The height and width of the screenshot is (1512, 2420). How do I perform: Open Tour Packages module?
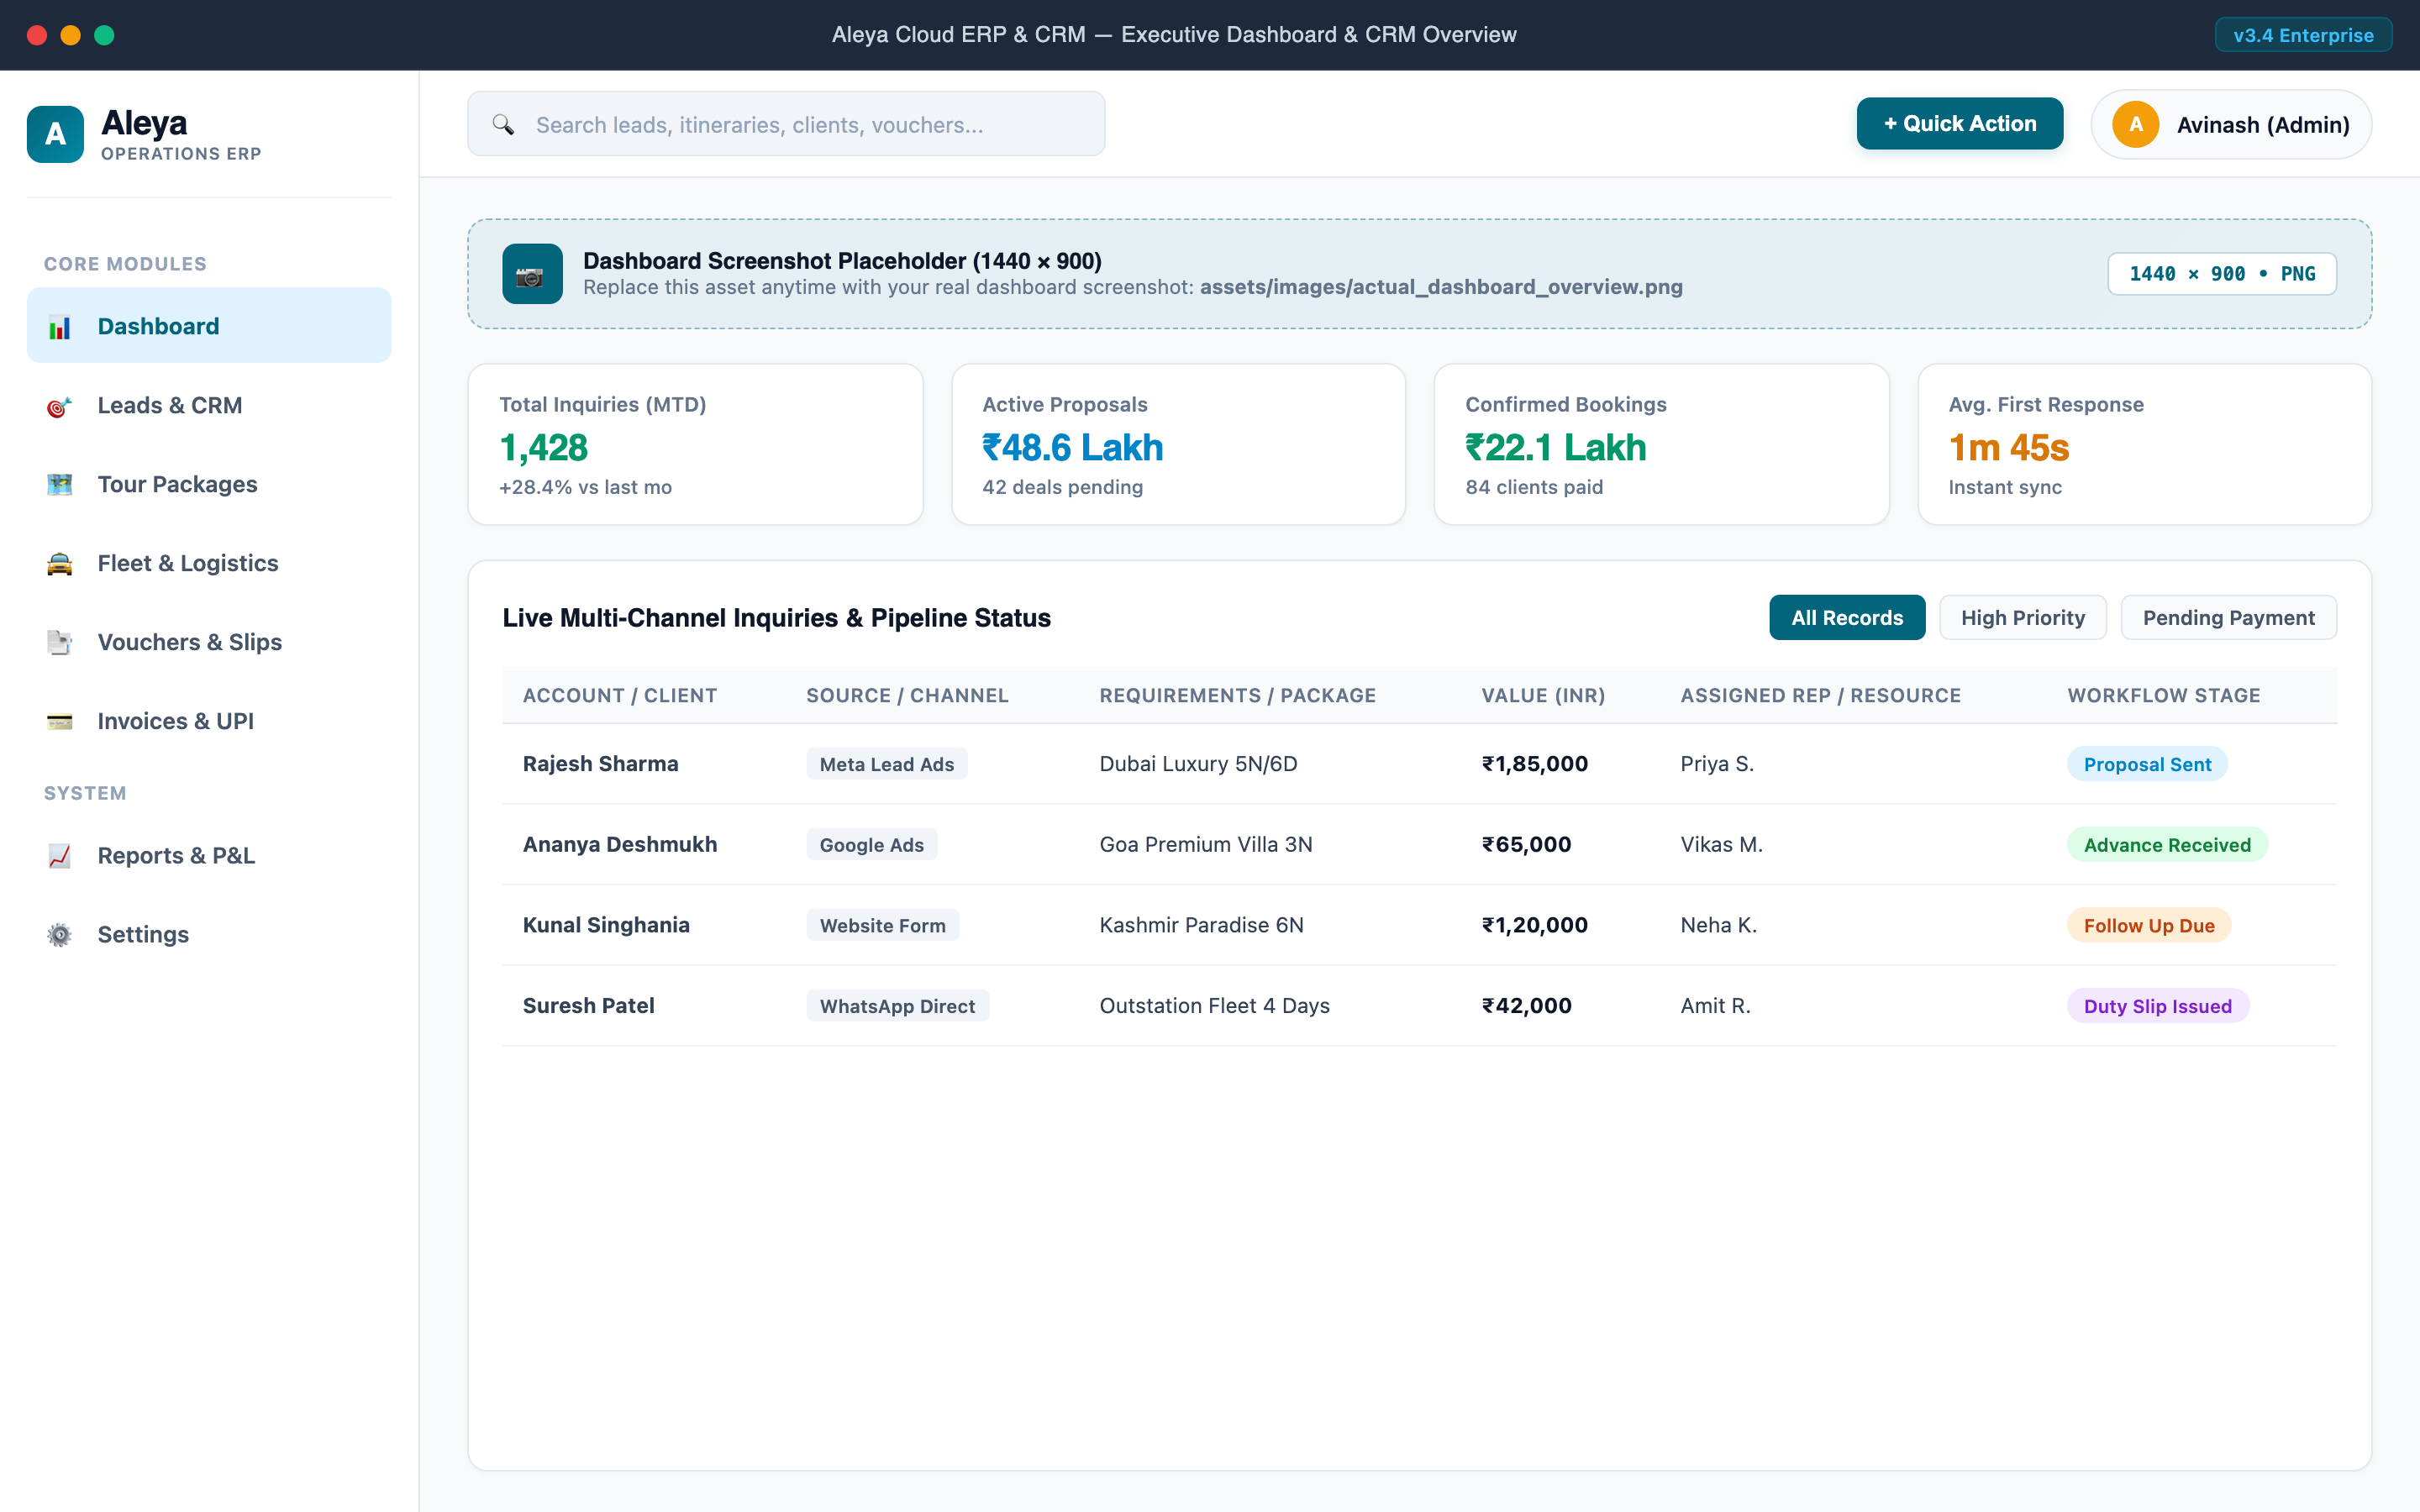click(209, 484)
